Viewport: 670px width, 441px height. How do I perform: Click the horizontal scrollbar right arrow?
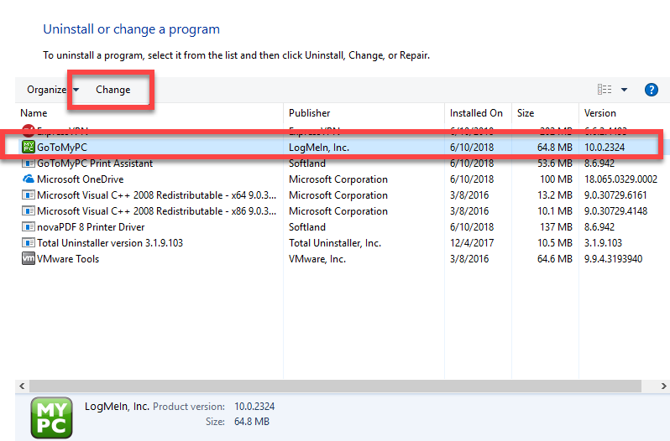pyautogui.click(x=663, y=386)
